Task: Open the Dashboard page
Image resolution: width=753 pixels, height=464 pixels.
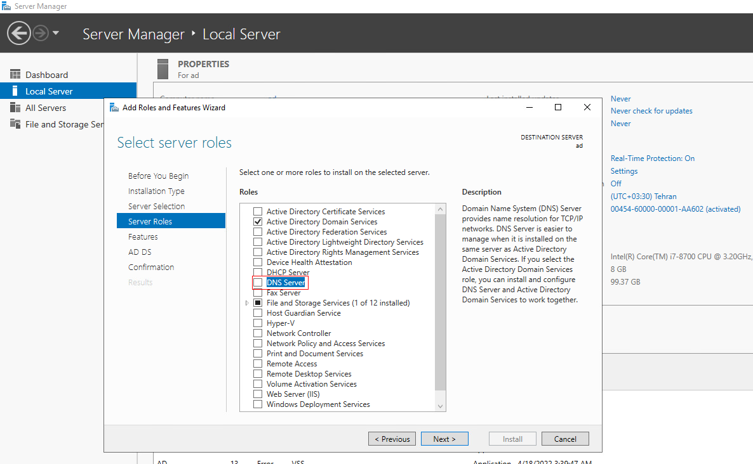Action: click(46, 75)
